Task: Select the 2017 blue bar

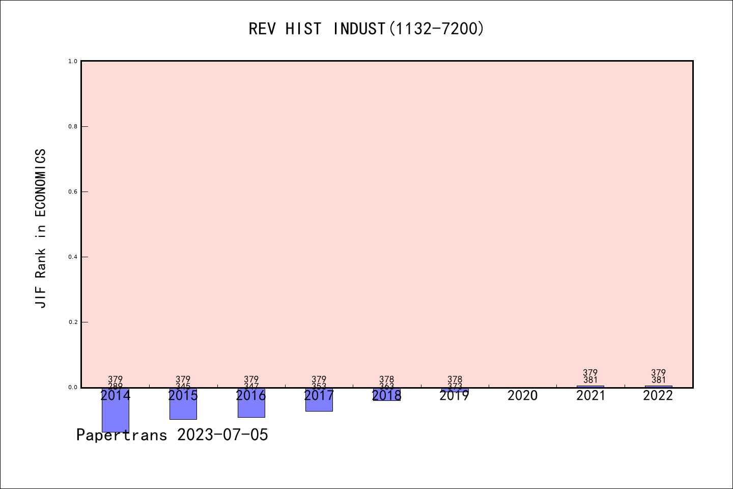Action: tap(319, 399)
